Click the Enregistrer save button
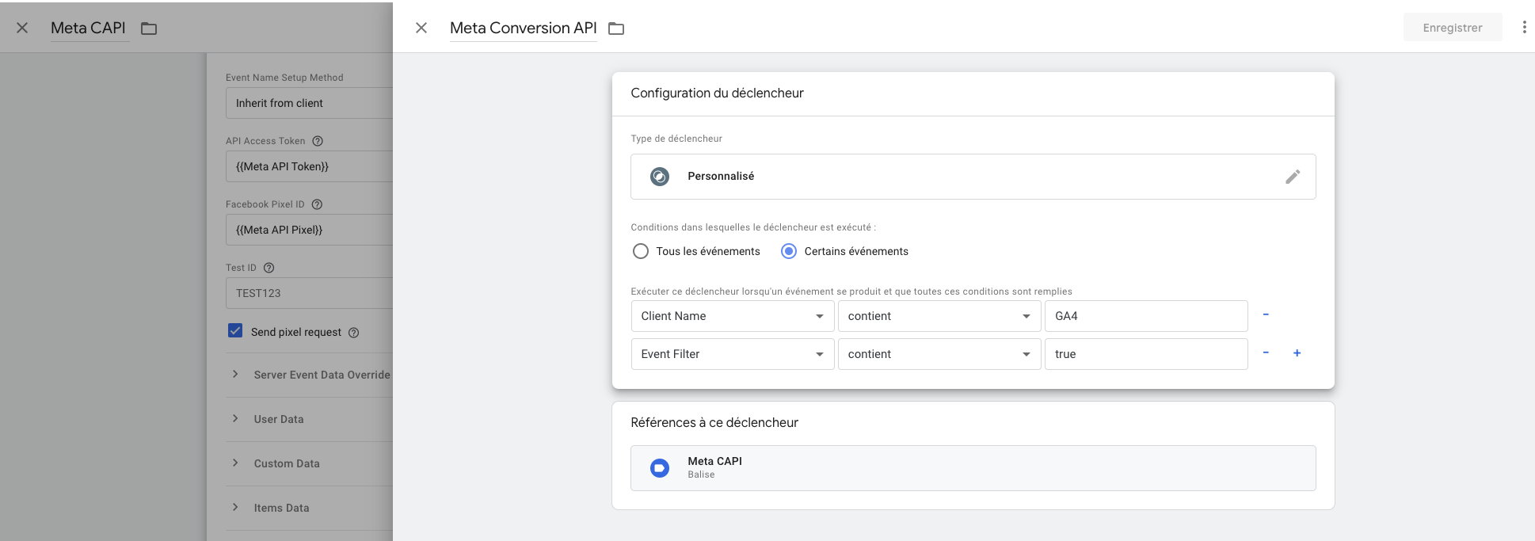The height and width of the screenshot is (541, 1535). [1452, 28]
